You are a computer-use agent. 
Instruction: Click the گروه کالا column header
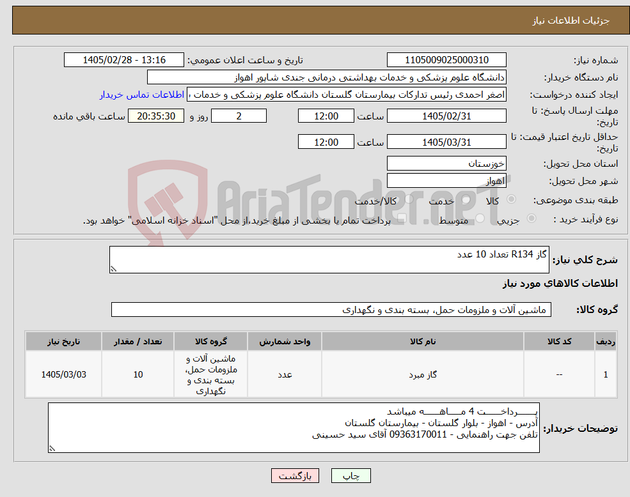pyautogui.click(x=211, y=341)
